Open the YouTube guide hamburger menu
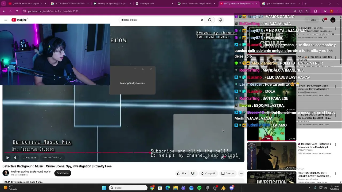The width and height of the screenshot is (342, 192). 6,20
